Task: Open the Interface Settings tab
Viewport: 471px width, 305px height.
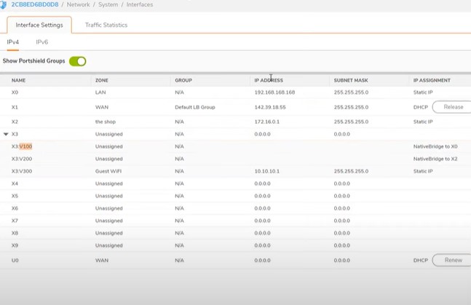Action: pos(39,25)
